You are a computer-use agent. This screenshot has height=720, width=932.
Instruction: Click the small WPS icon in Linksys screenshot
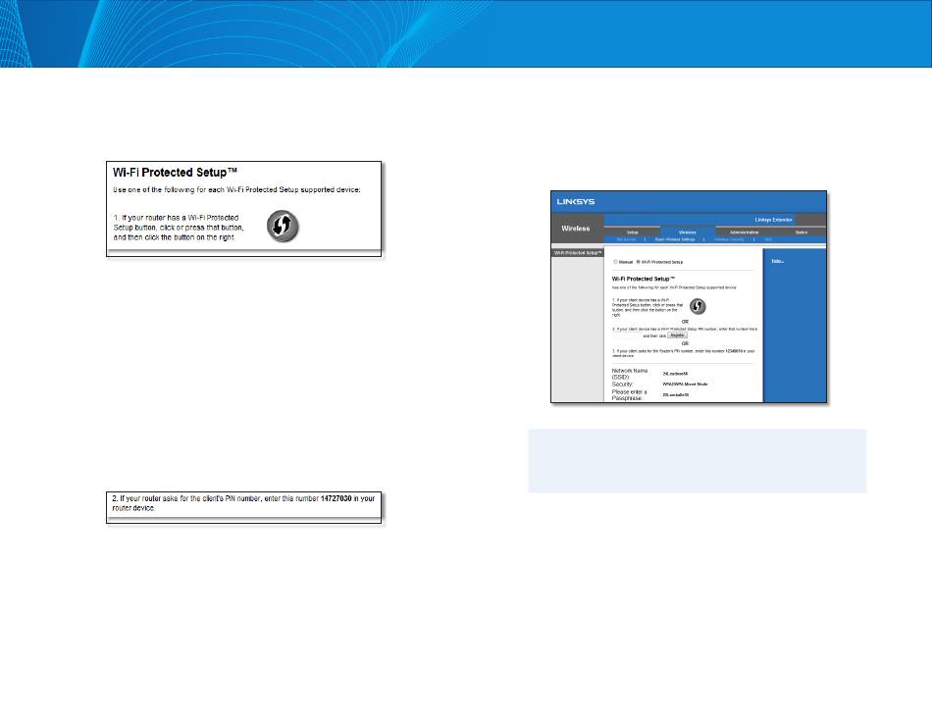pos(698,306)
